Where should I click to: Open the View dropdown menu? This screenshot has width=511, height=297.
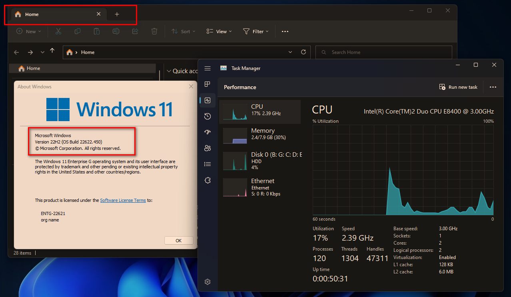point(219,31)
